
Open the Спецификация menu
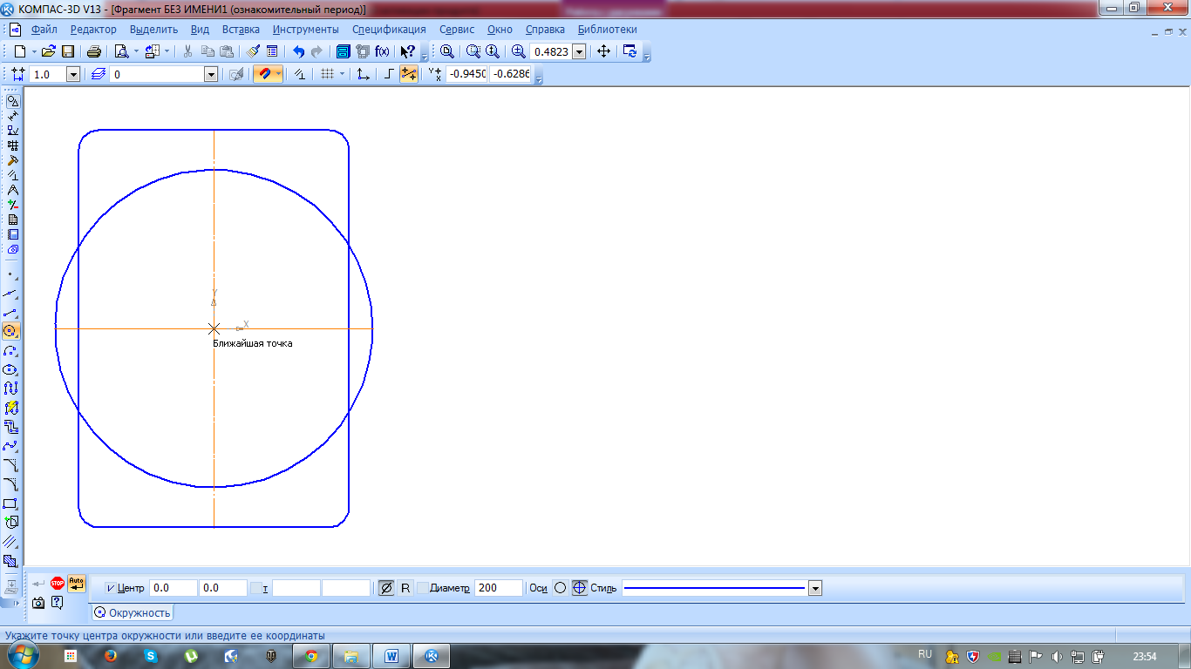pyautogui.click(x=389, y=29)
